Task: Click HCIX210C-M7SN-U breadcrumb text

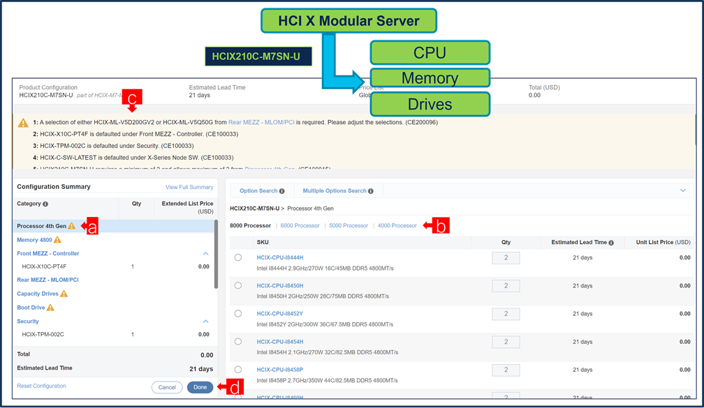Action: pyautogui.click(x=254, y=209)
